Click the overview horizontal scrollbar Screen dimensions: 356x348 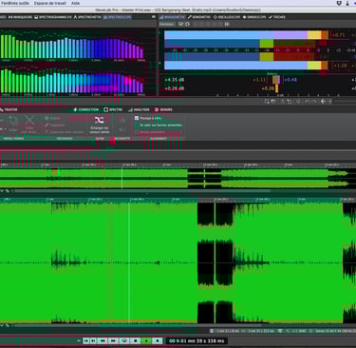[x=142, y=191]
